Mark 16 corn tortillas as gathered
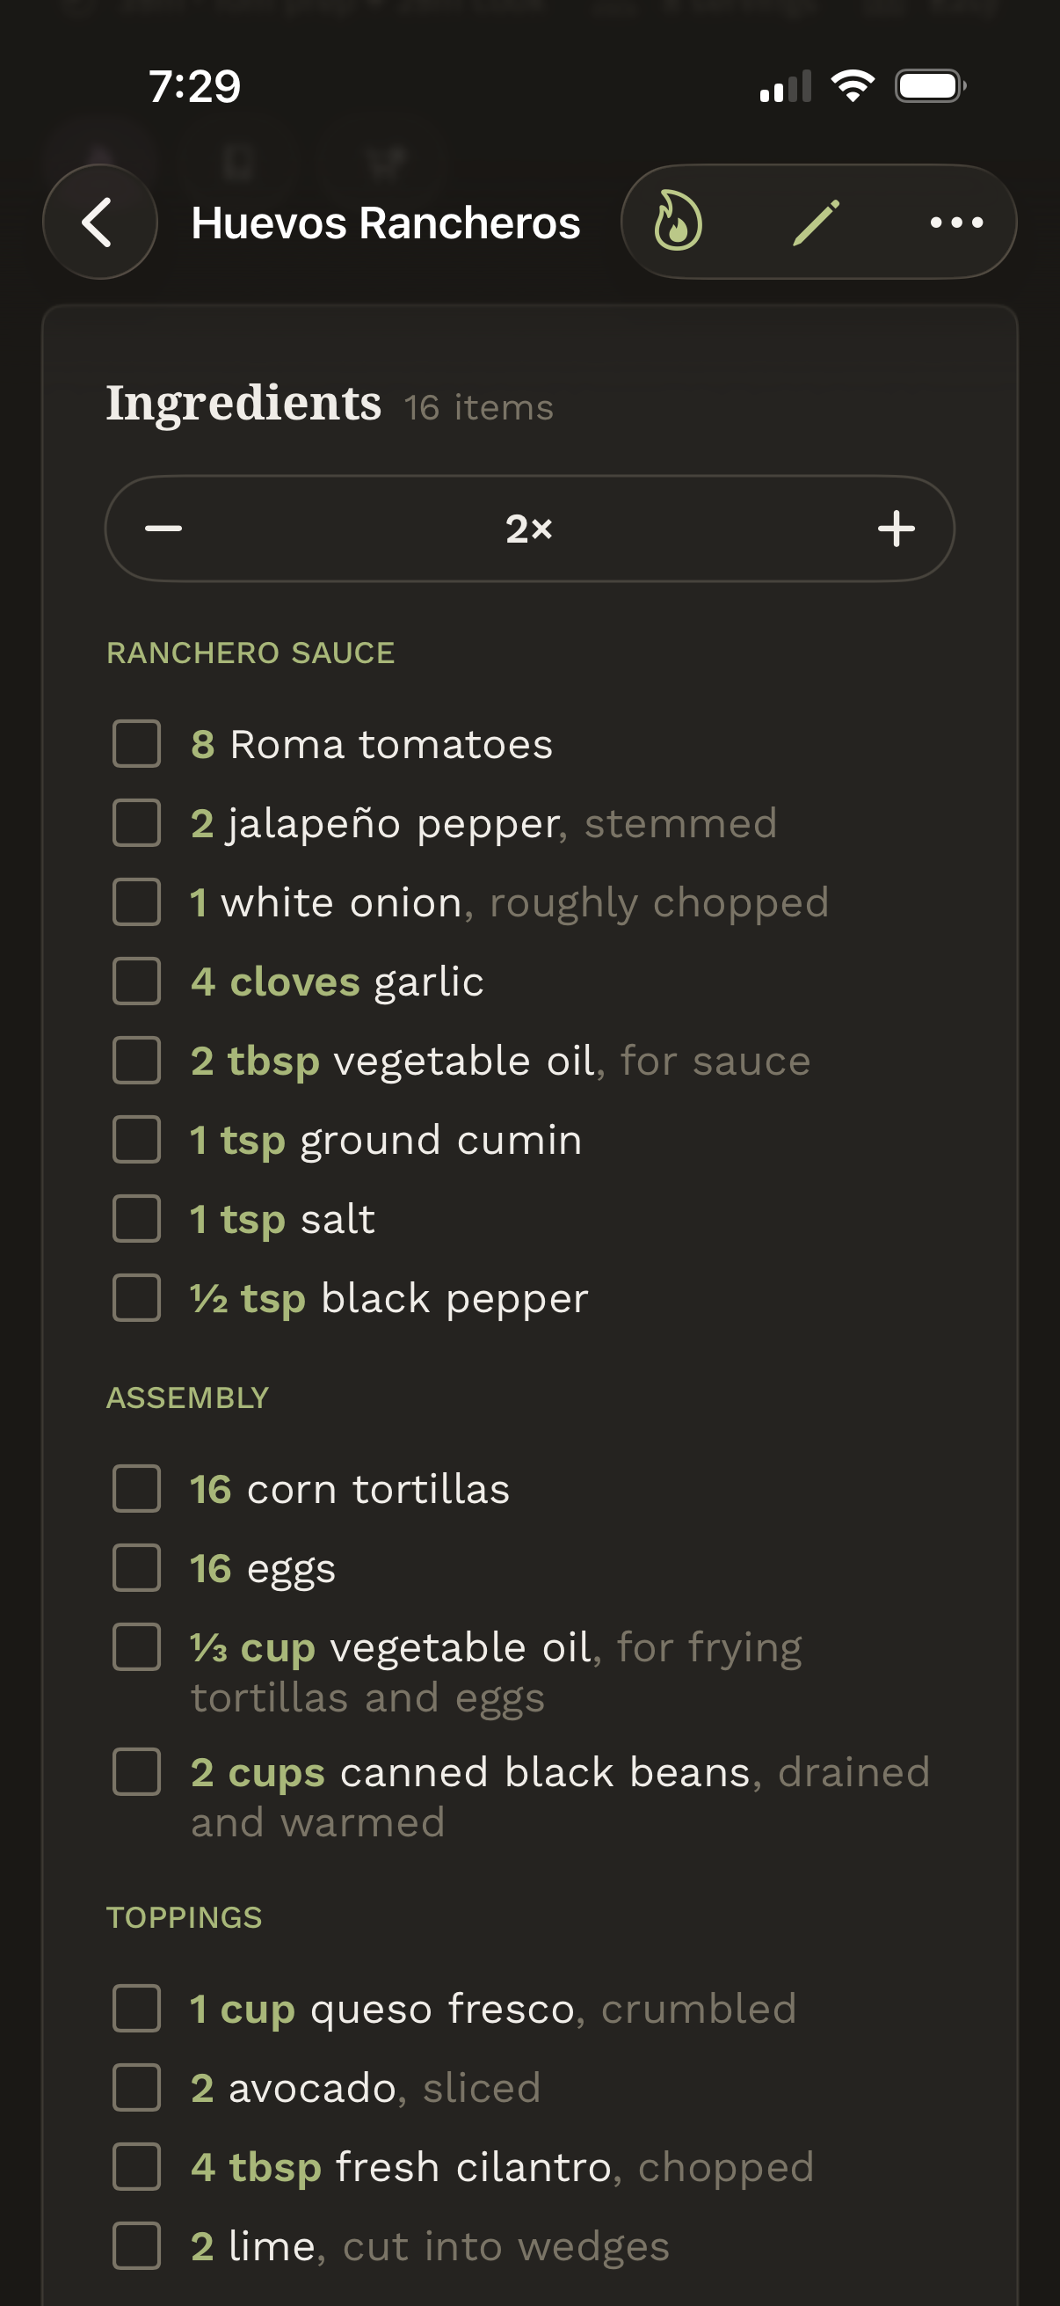This screenshot has height=2306, width=1060. 137,1489
